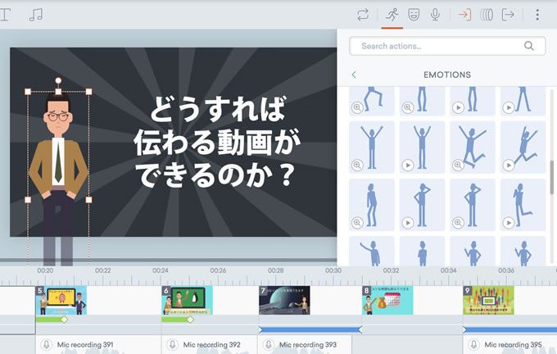Select scene 7 moon thumbnail
Viewport: 557px width, 354px height.
point(284,301)
